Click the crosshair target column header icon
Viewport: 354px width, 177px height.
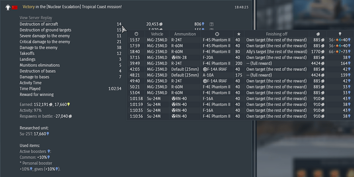pyautogui.click(x=217, y=34)
